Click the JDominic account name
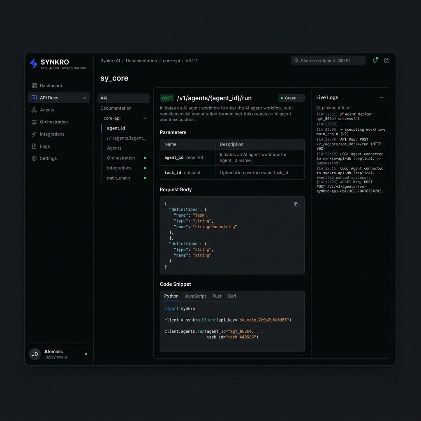The image size is (421, 421). (x=53, y=352)
